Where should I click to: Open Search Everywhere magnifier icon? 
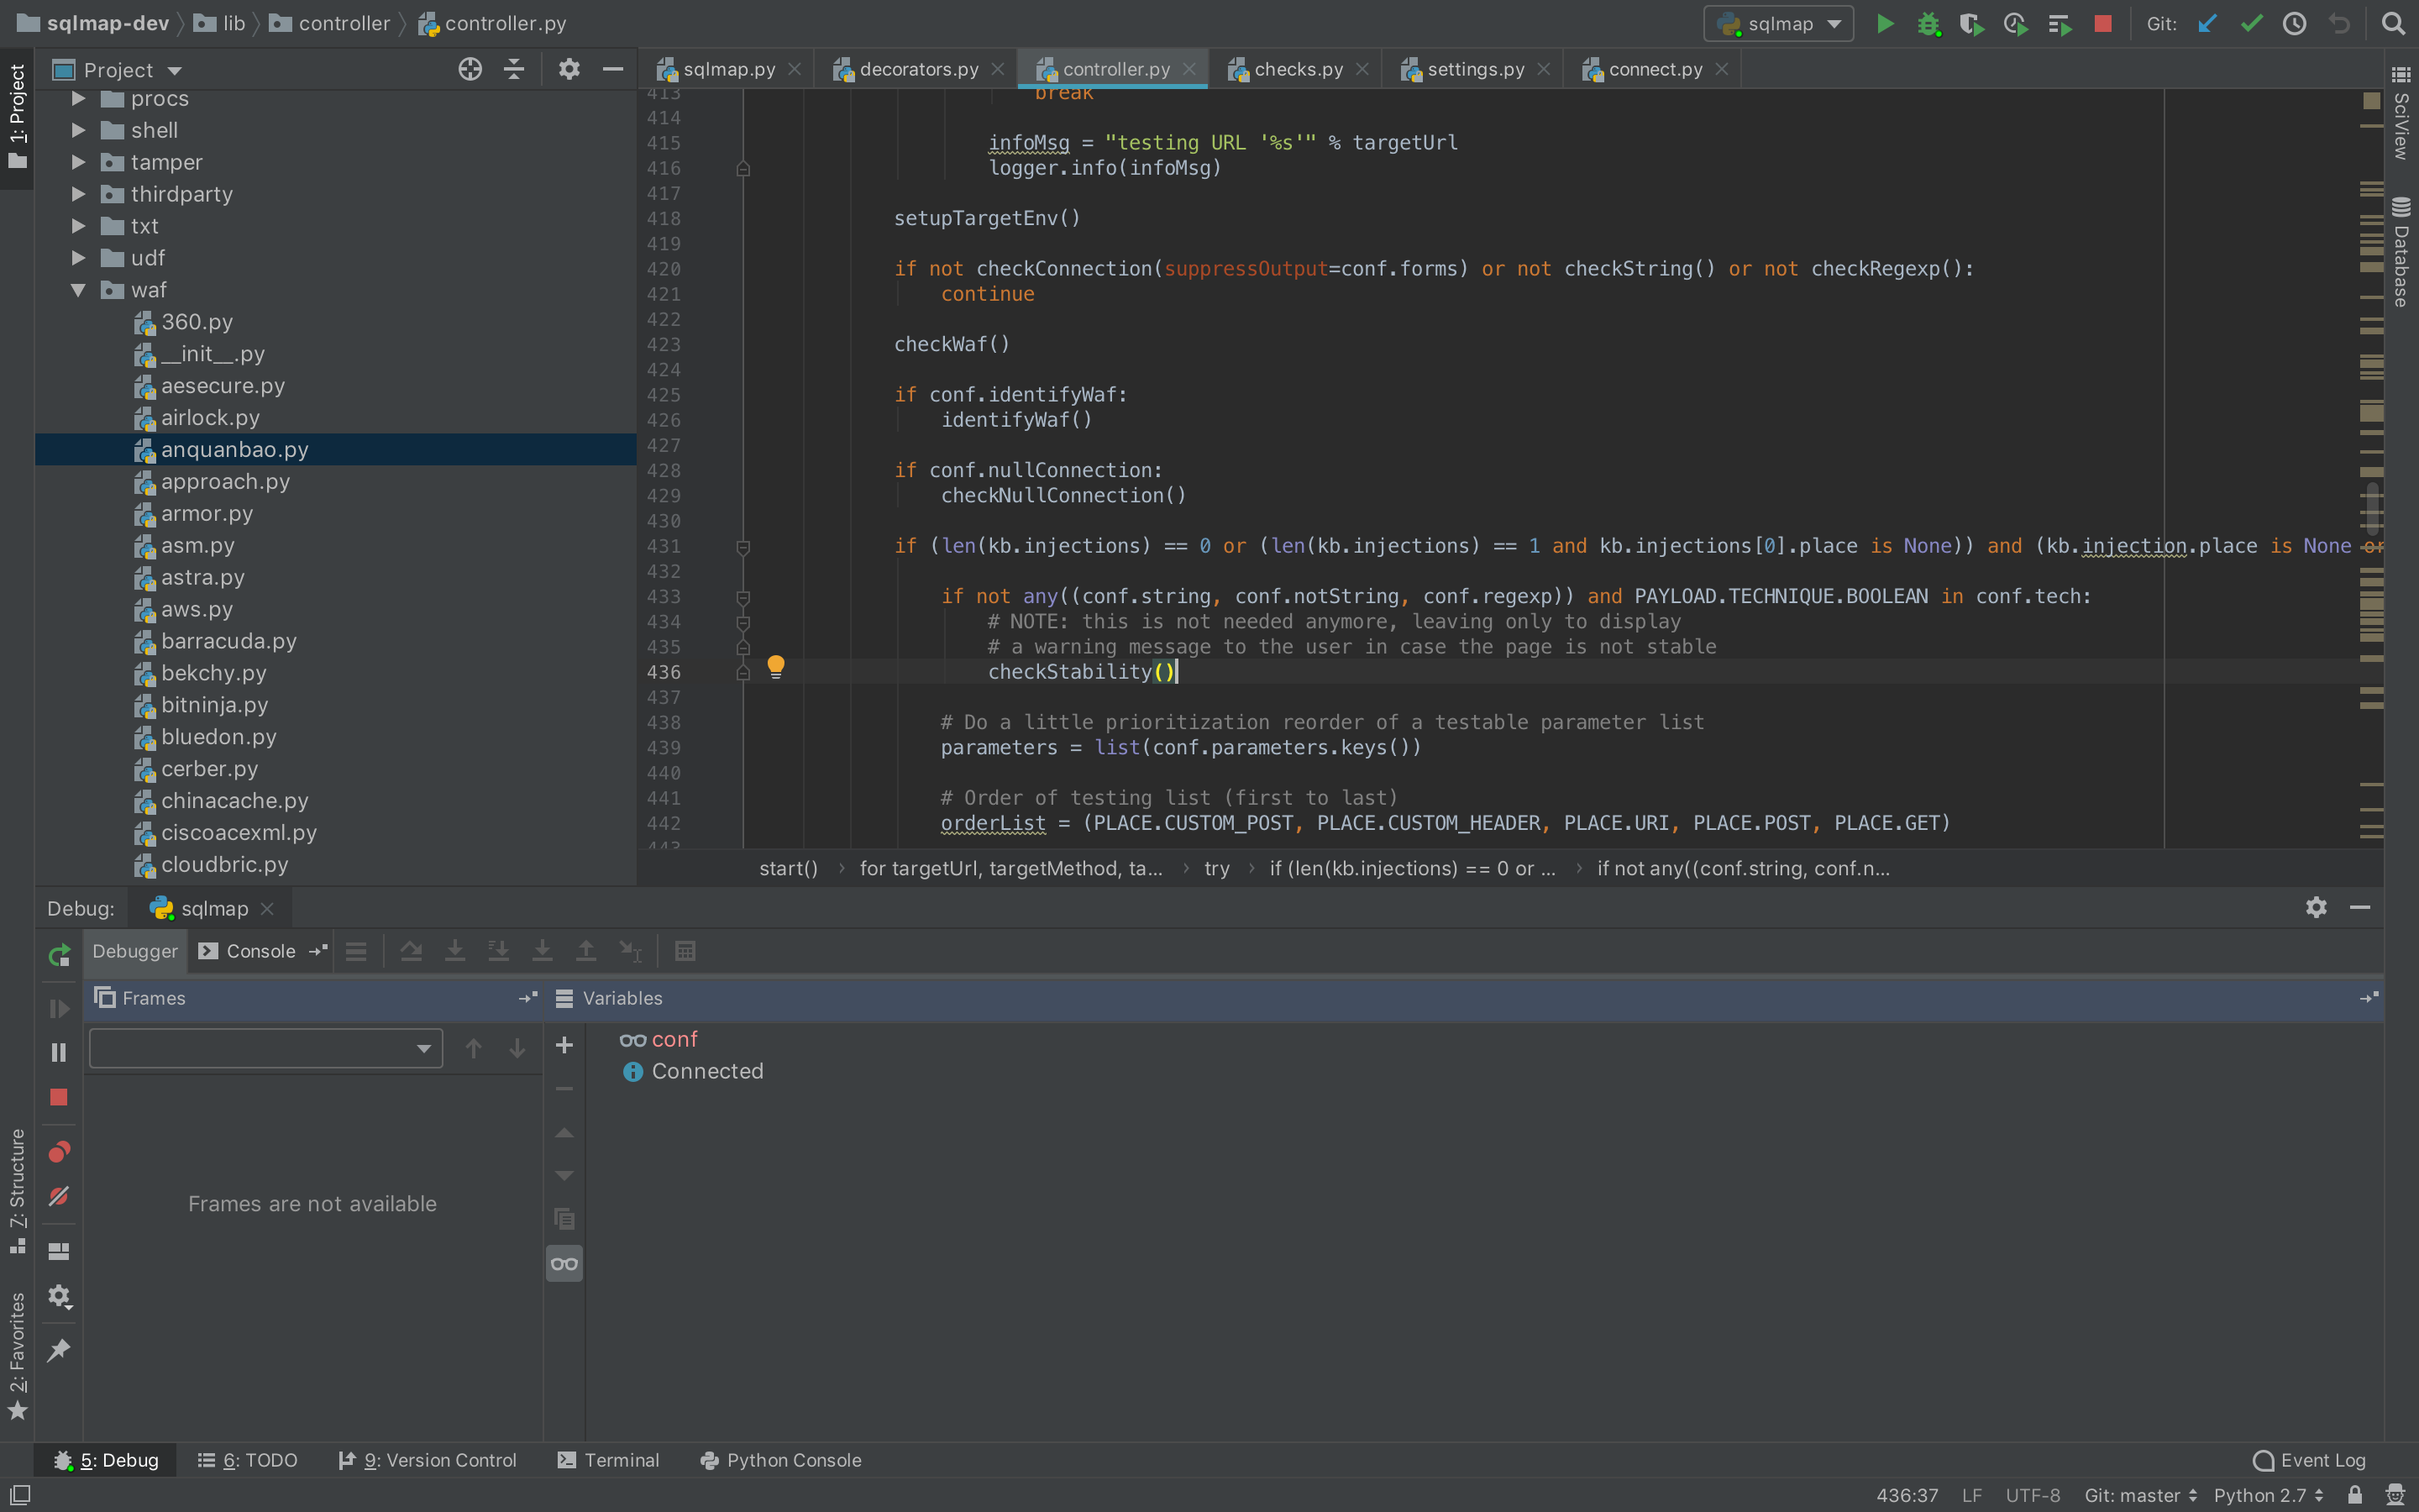coord(2393,24)
